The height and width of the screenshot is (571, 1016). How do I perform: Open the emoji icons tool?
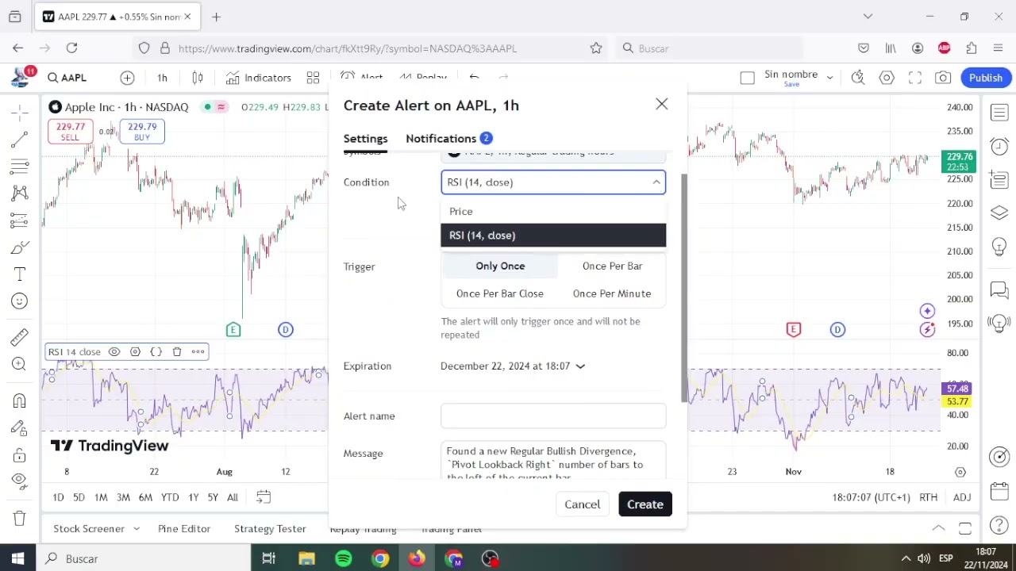(20, 301)
